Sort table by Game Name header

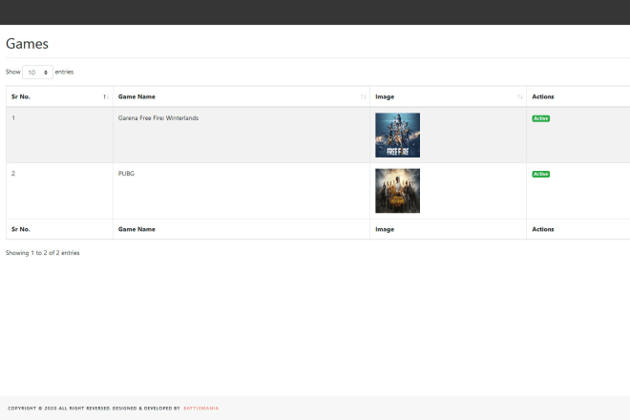(241, 96)
